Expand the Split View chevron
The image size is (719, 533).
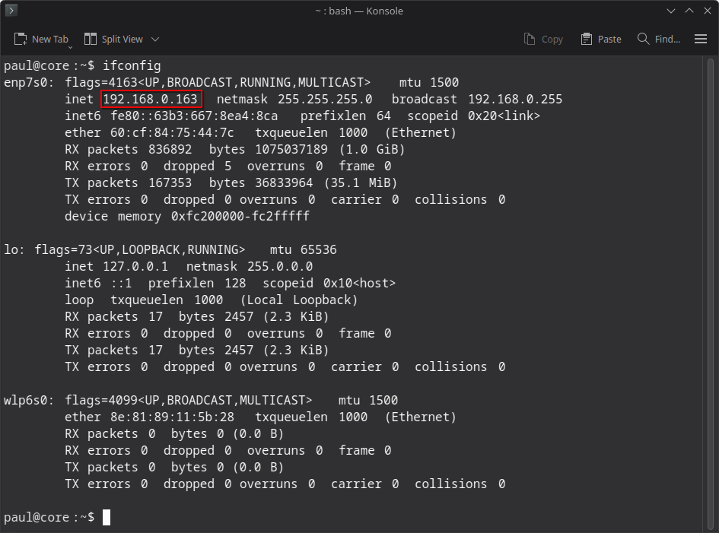pos(155,40)
